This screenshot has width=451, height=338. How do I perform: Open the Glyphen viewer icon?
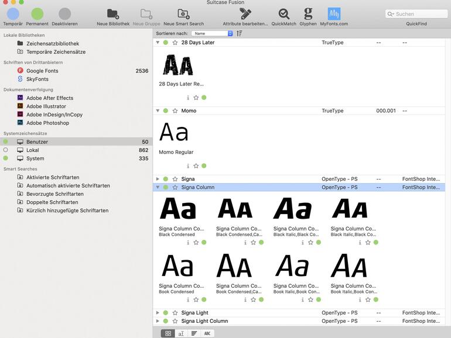click(308, 14)
